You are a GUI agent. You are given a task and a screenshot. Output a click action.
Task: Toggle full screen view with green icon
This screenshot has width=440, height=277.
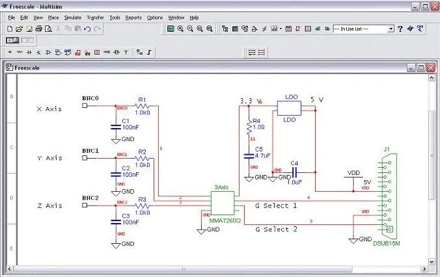[171, 29]
